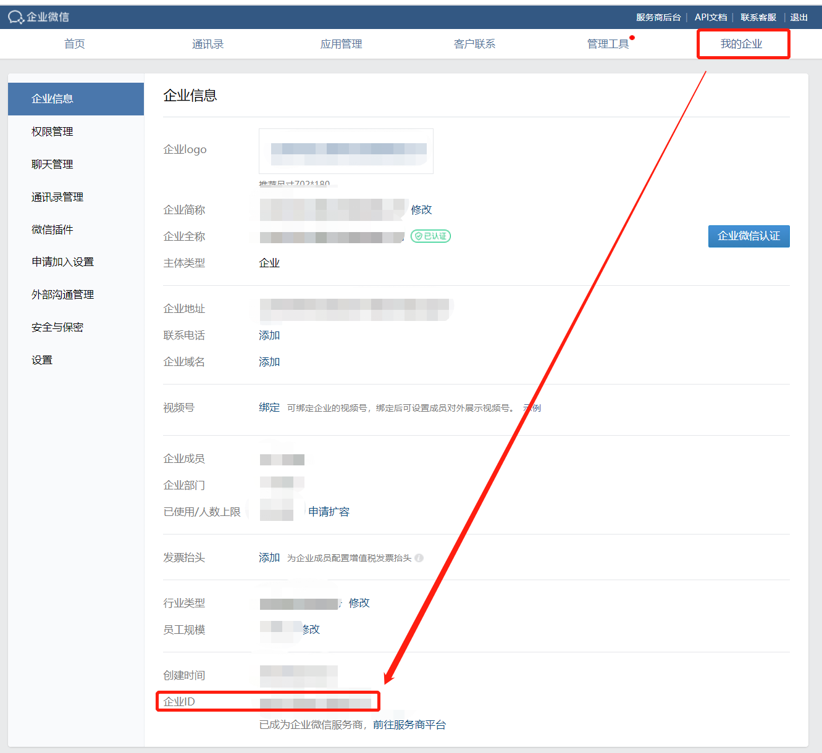Go to the 客户联系 tab

tap(475, 44)
